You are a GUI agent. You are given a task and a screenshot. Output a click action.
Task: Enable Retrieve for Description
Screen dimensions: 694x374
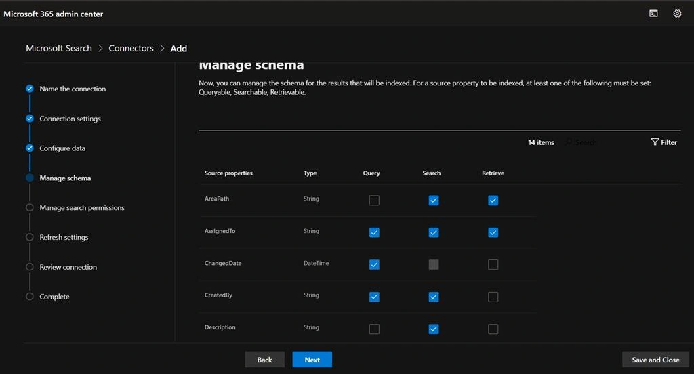pyautogui.click(x=493, y=329)
